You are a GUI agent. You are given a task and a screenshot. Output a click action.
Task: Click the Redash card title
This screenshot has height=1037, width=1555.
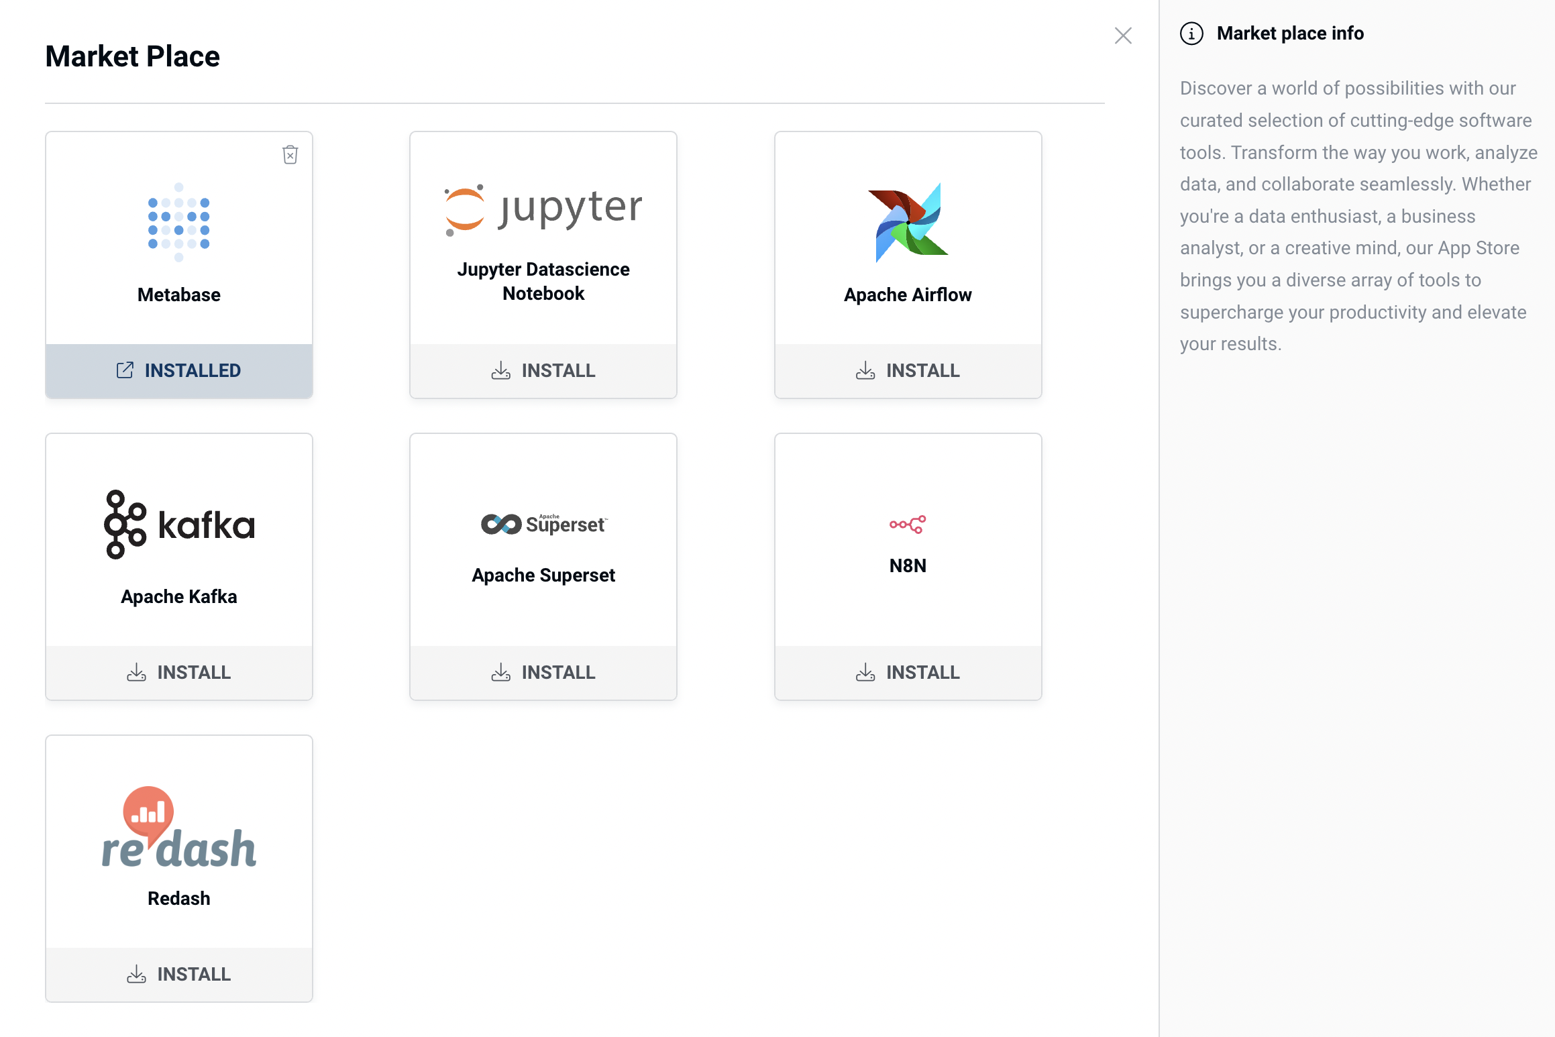coord(179,898)
